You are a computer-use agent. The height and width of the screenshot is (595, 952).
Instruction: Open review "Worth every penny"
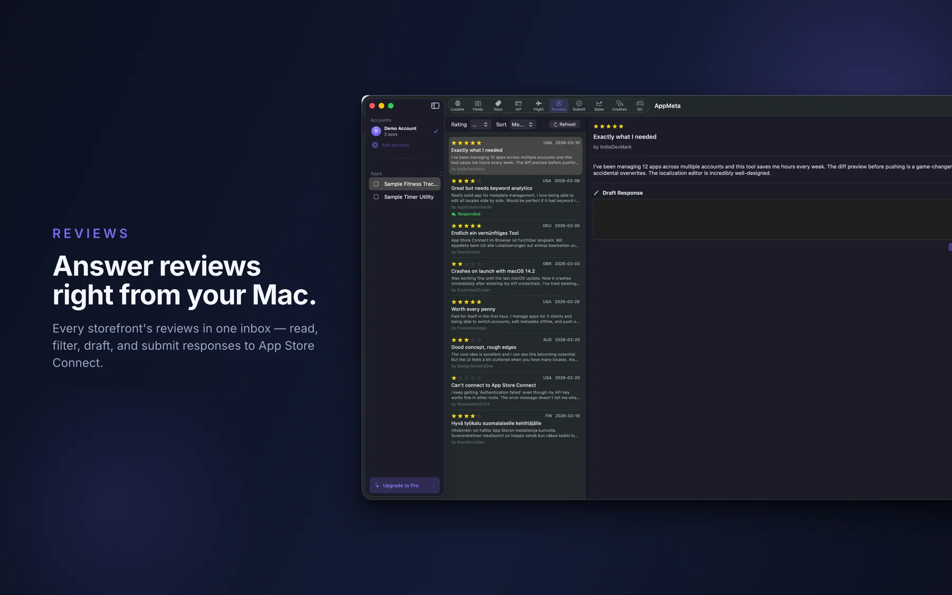(516, 315)
